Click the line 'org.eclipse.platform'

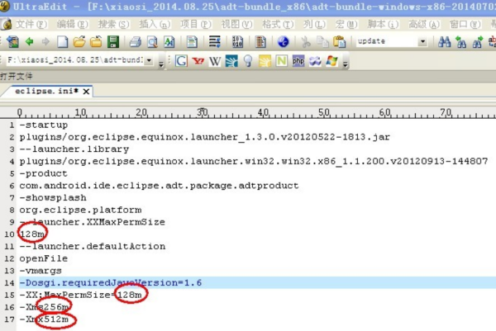[80, 210]
